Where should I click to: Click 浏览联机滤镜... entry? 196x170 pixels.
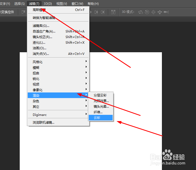click(58, 123)
